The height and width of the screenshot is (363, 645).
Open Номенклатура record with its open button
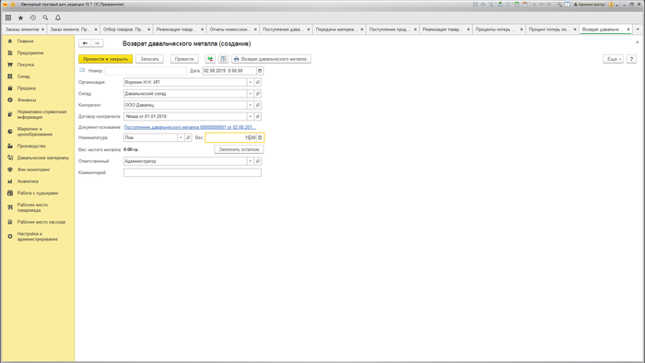coord(188,137)
